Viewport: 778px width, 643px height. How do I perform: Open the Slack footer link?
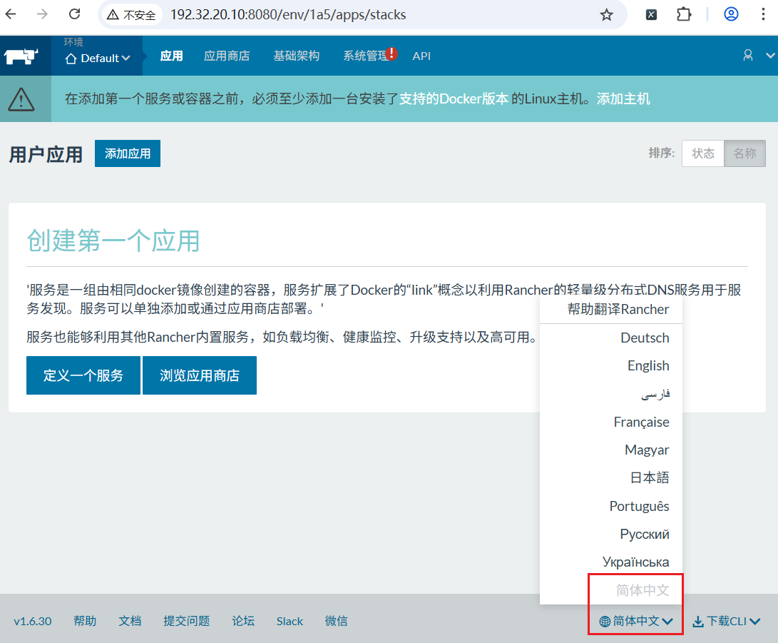pyautogui.click(x=290, y=622)
